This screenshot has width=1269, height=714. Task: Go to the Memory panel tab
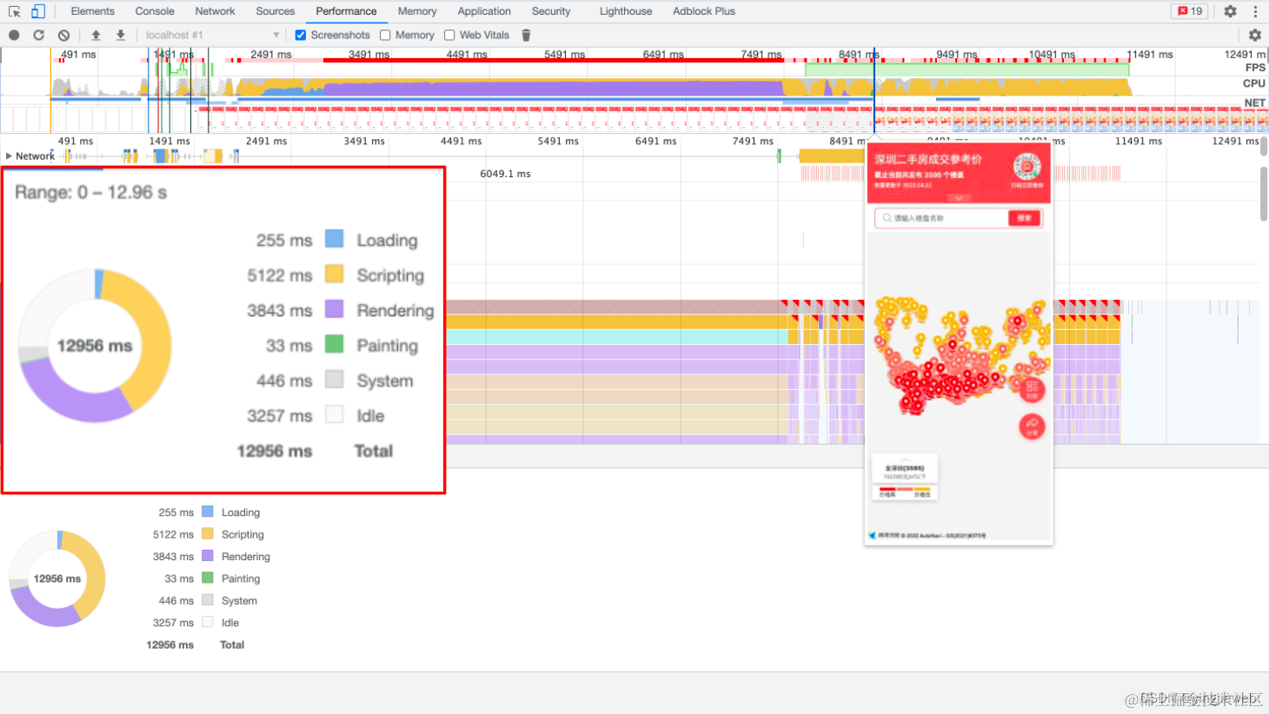click(417, 11)
